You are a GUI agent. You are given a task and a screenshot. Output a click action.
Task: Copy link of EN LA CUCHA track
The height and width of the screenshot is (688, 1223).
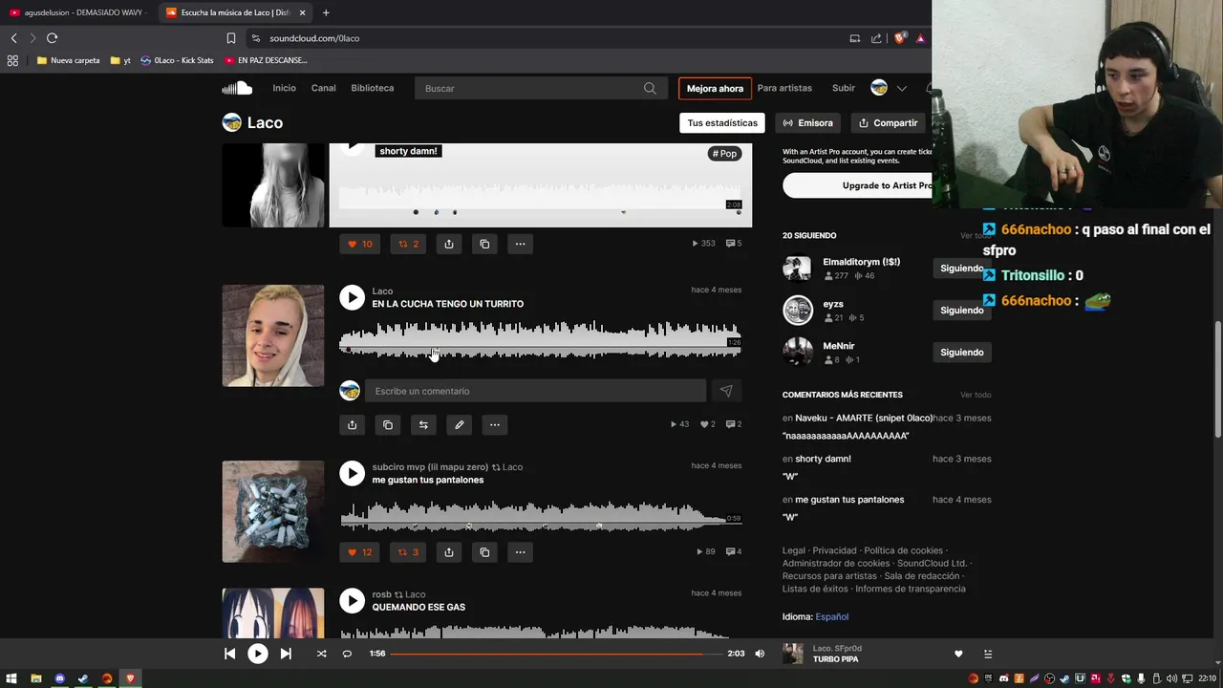click(x=388, y=424)
